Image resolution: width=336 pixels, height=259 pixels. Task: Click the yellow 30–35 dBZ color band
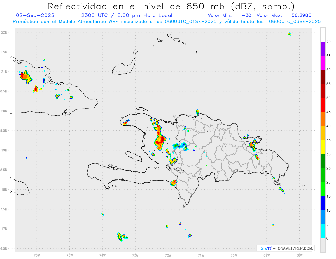click(323, 147)
